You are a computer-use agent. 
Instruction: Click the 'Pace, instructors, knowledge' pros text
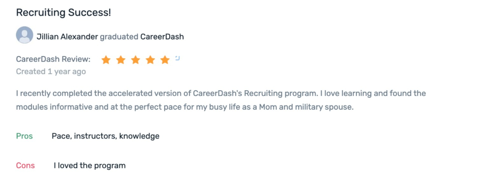tap(105, 136)
